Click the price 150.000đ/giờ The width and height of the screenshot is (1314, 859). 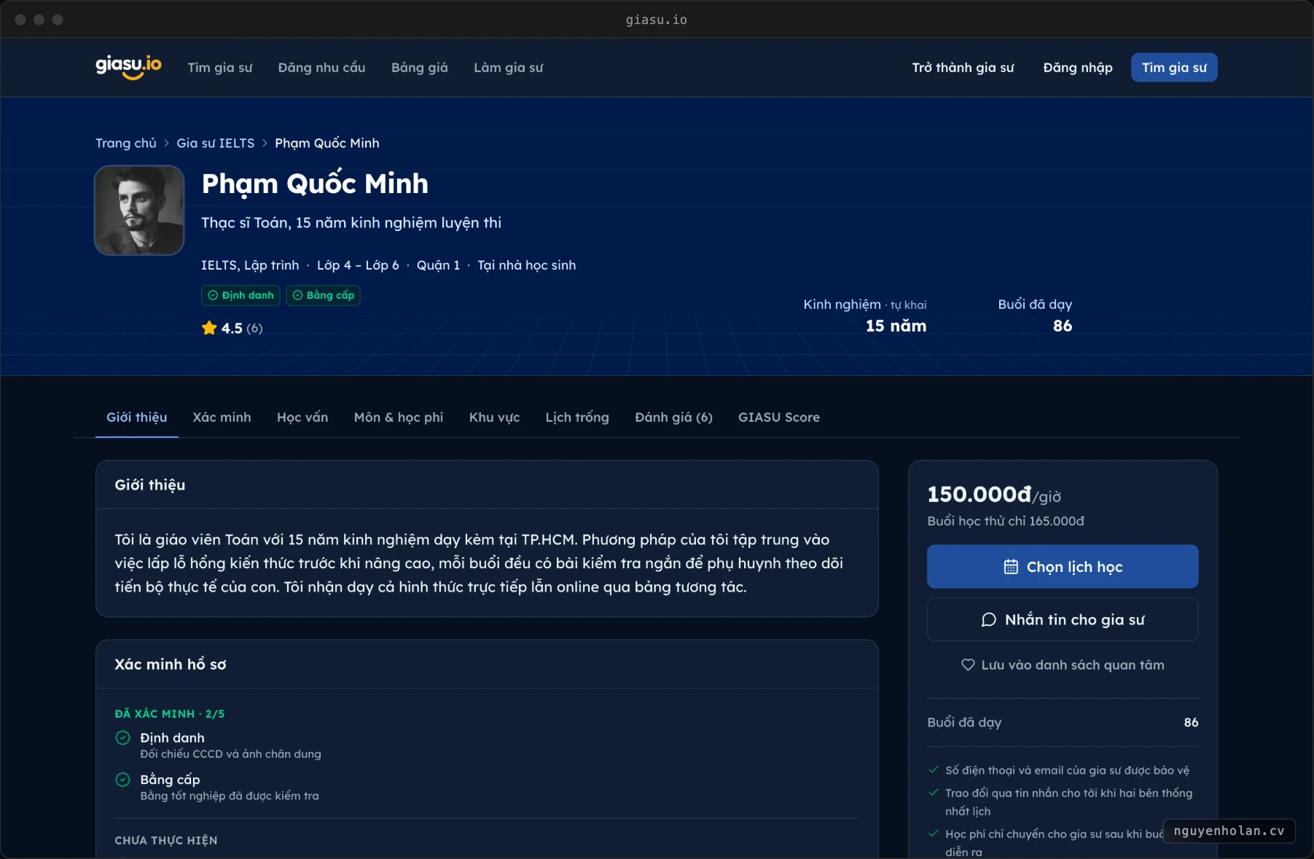[x=994, y=495]
